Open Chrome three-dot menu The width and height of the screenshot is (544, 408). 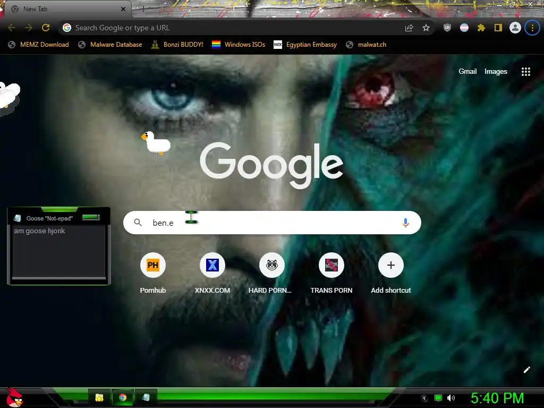click(532, 28)
